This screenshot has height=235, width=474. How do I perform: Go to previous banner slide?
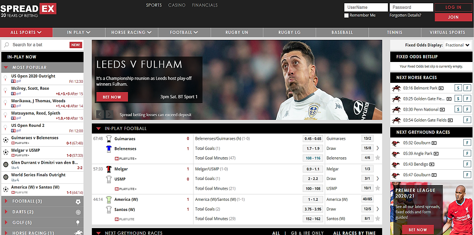click(x=100, y=114)
